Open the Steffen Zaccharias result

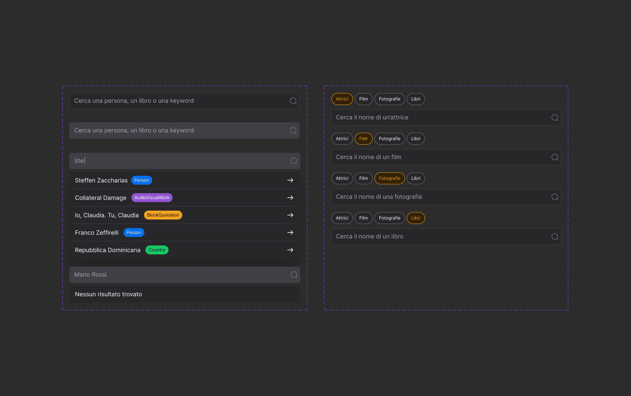185,180
